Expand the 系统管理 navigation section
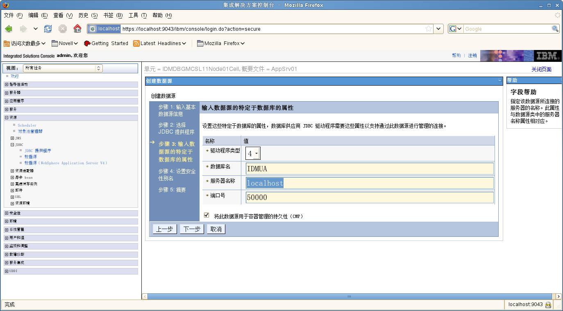The image size is (563, 311). coord(7,229)
